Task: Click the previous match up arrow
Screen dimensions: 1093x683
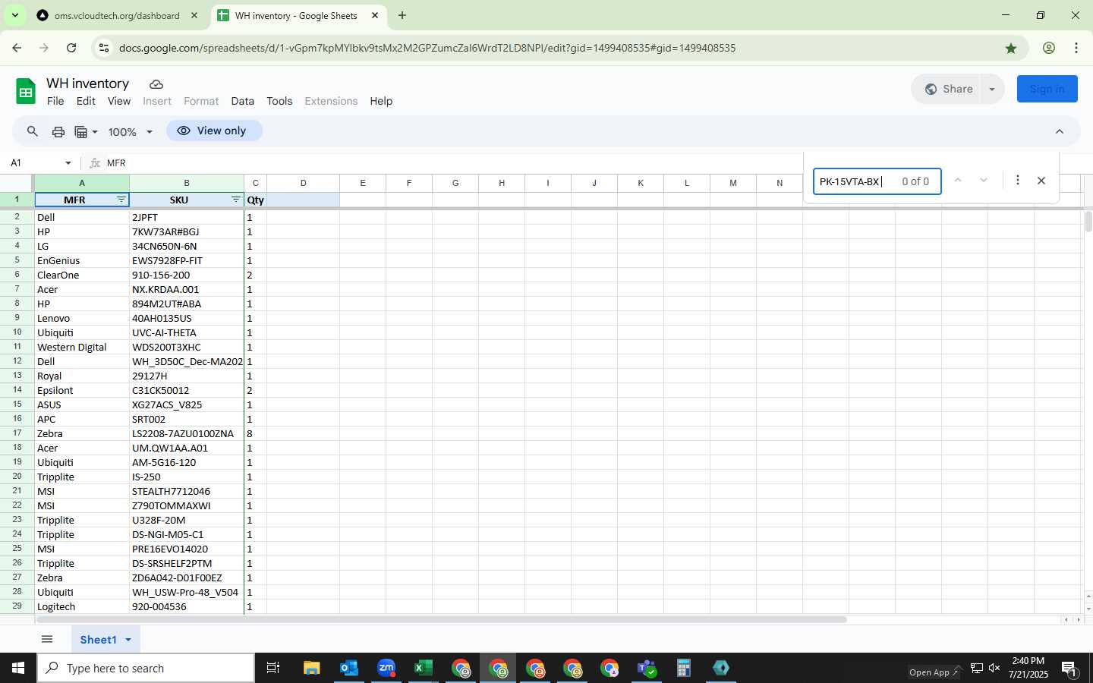Action: tap(958, 181)
